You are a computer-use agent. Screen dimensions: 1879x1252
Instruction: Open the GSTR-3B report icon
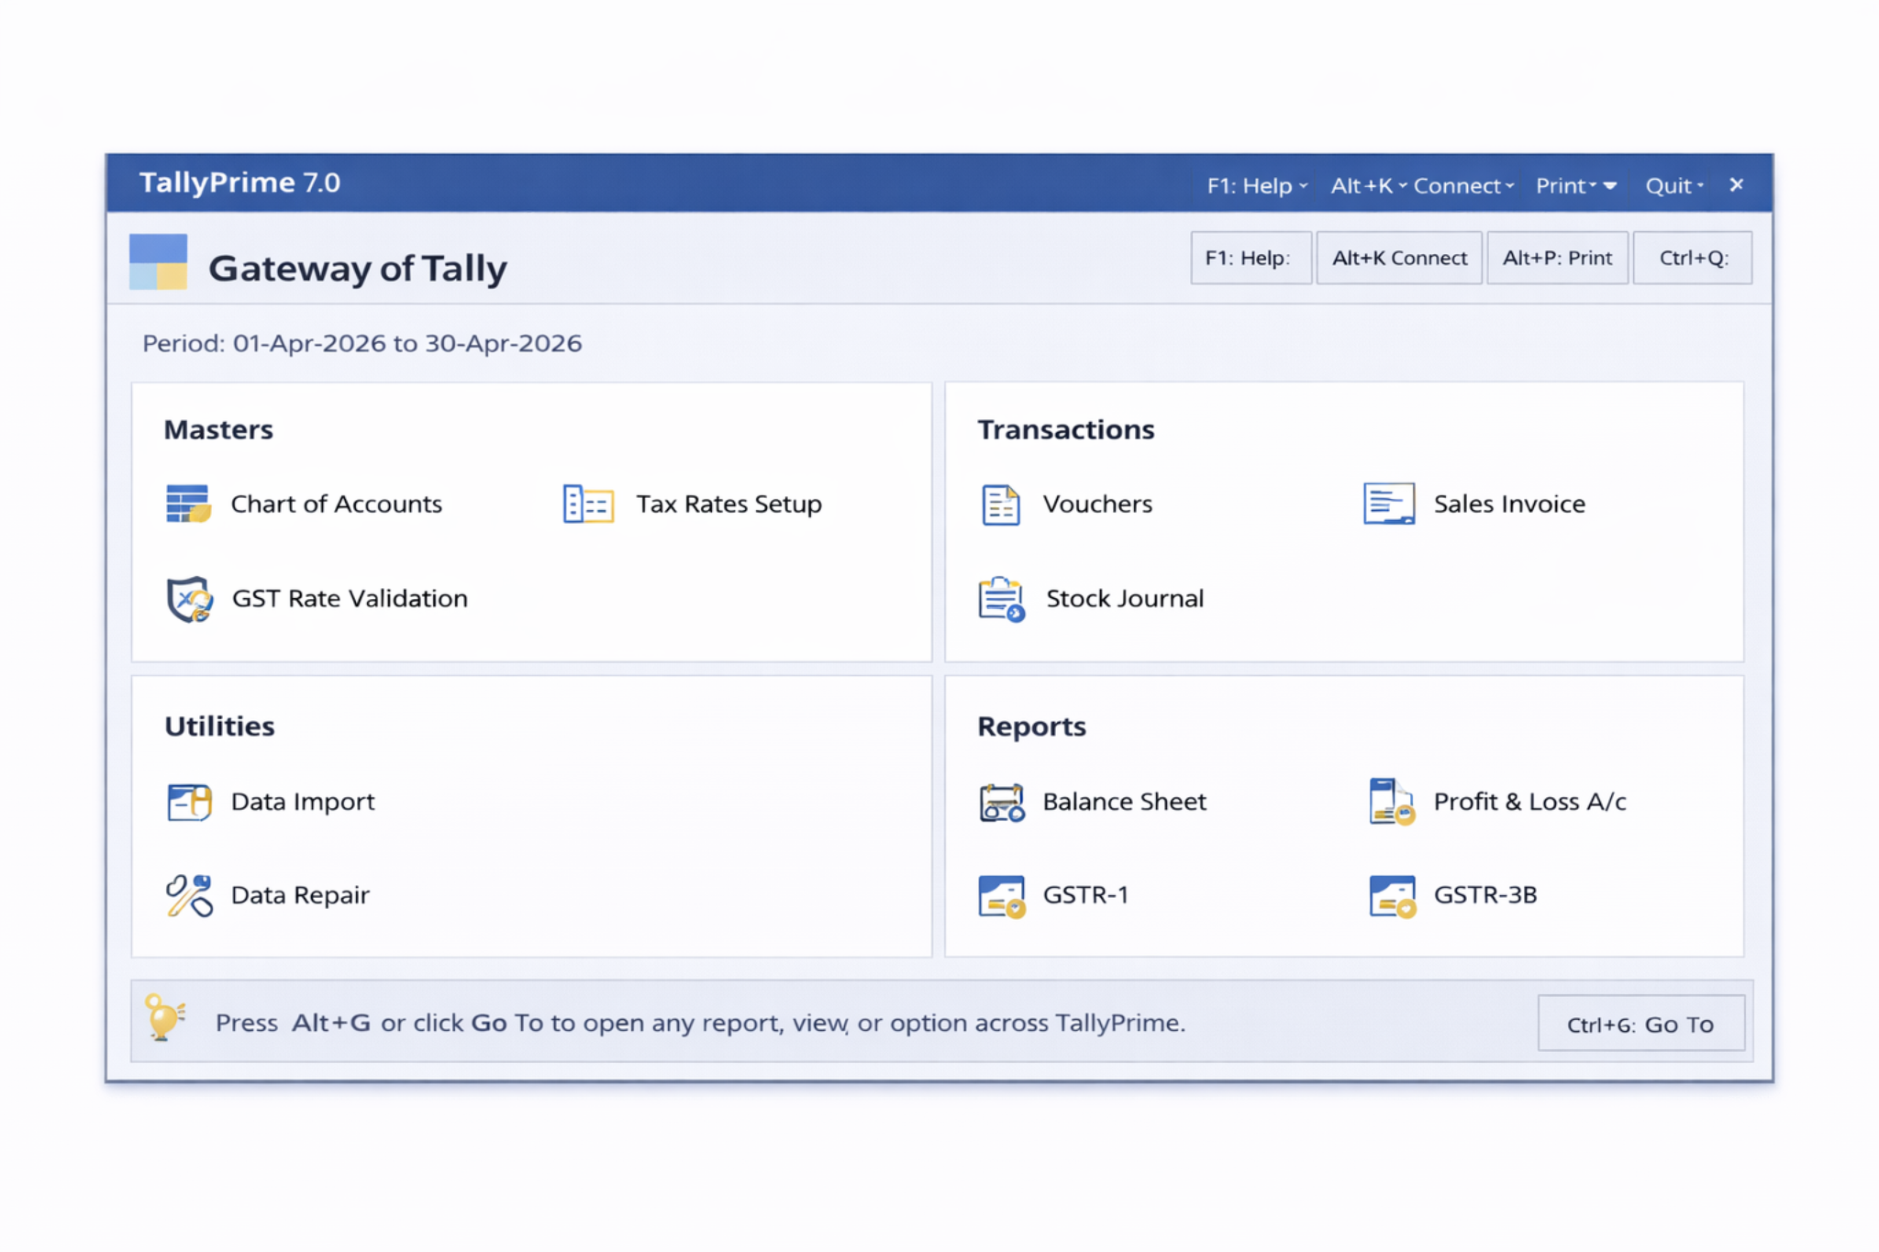tap(1389, 894)
